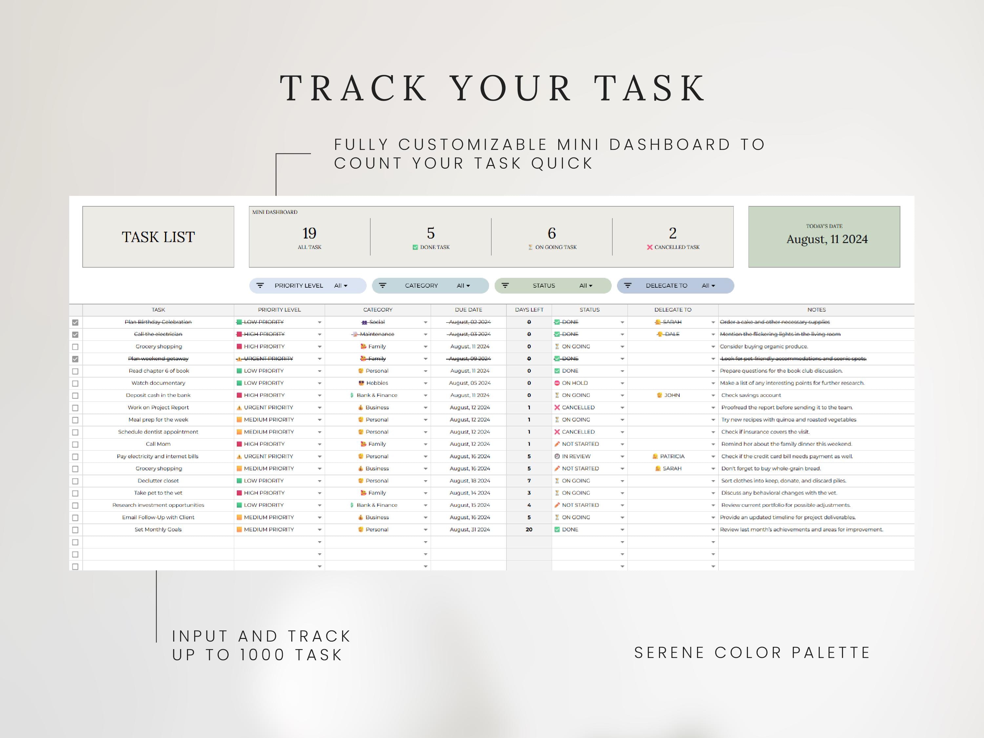Click the Status filter funnel icon
This screenshot has height=738, width=984.
click(505, 286)
